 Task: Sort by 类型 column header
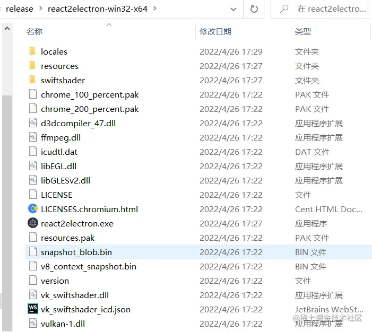(302, 31)
